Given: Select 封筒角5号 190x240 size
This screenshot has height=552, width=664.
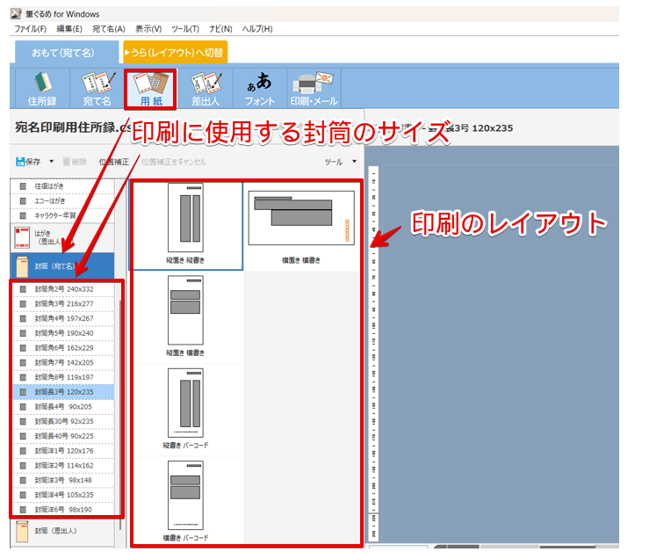Looking at the screenshot, I should coord(63,333).
